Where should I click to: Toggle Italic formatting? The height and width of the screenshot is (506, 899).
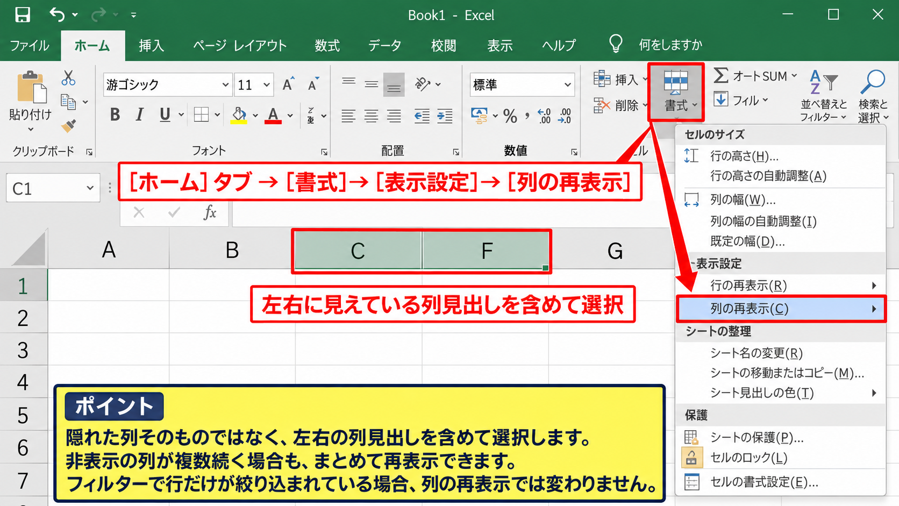(139, 115)
